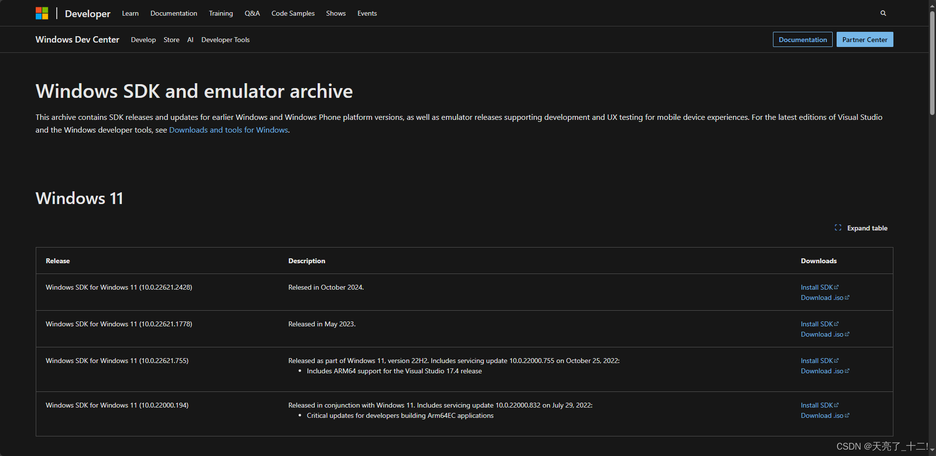Image resolution: width=936 pixels, height=456 pixels.
Task: Download .iso for version 10.0.22000.194
Action: tap(825, 415)
